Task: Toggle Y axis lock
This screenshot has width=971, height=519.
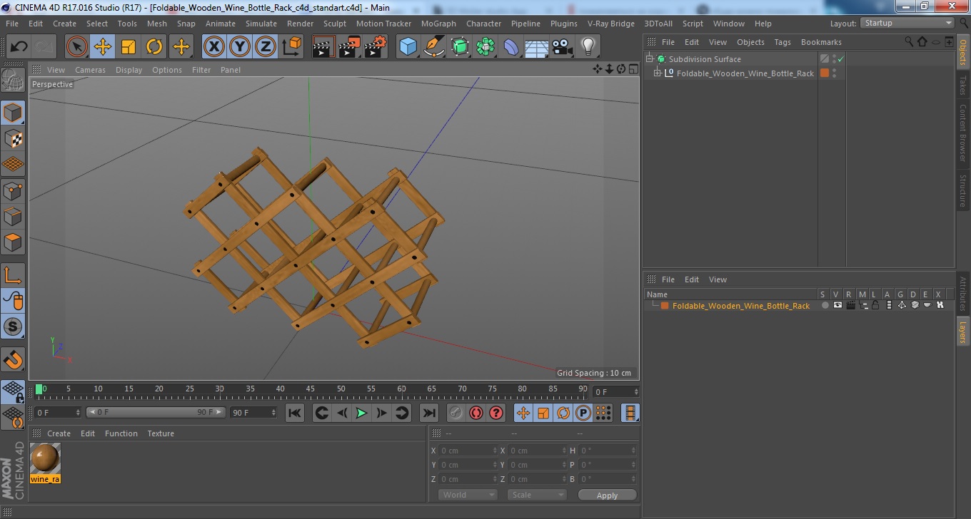Action: pyautogui.click(x=240, y=47)
